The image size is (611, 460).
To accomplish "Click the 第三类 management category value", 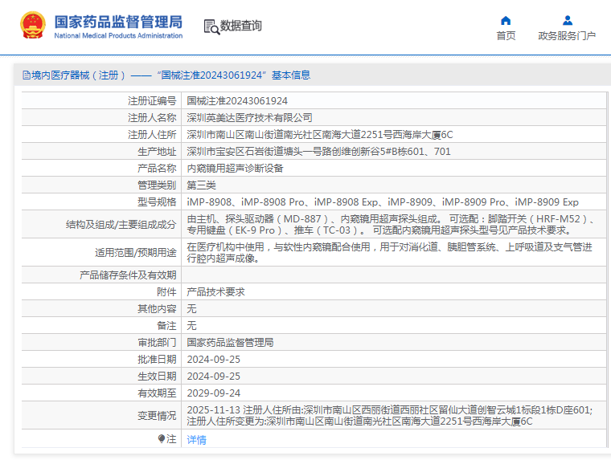I will (x=201, y=185).
